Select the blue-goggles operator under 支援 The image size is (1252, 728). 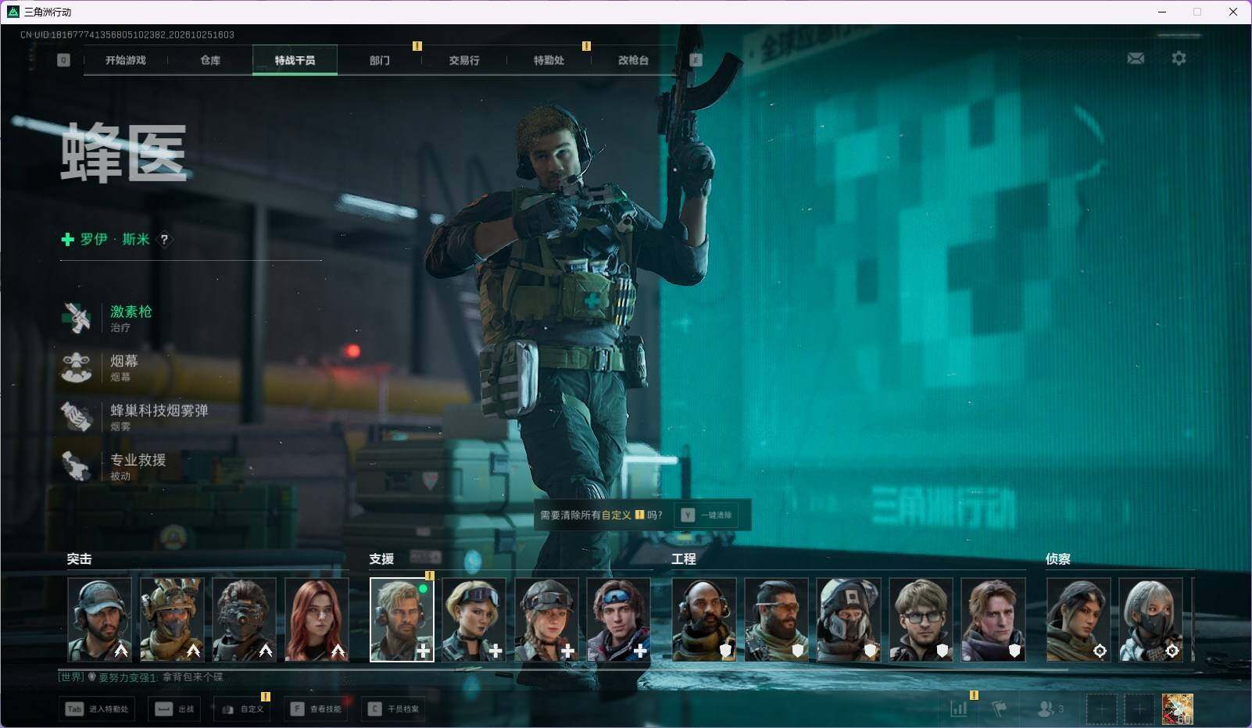click(618, 619)
